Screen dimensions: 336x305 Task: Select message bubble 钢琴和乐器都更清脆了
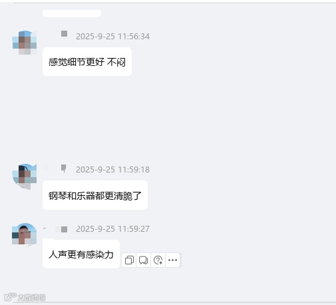pyautogui.click(x=95, y=195)
